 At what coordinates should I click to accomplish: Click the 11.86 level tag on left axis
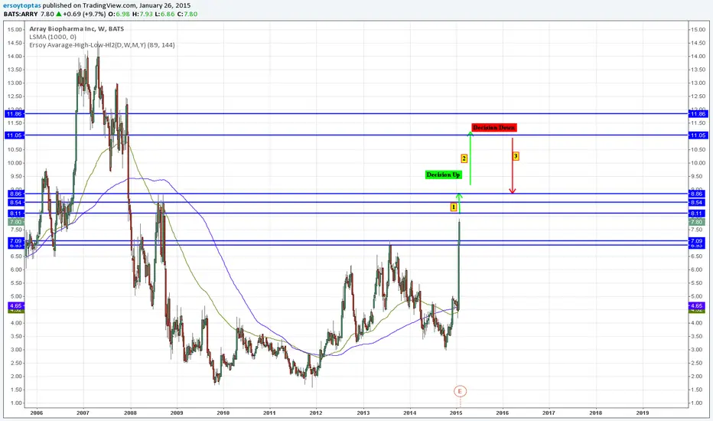(14, 114)
